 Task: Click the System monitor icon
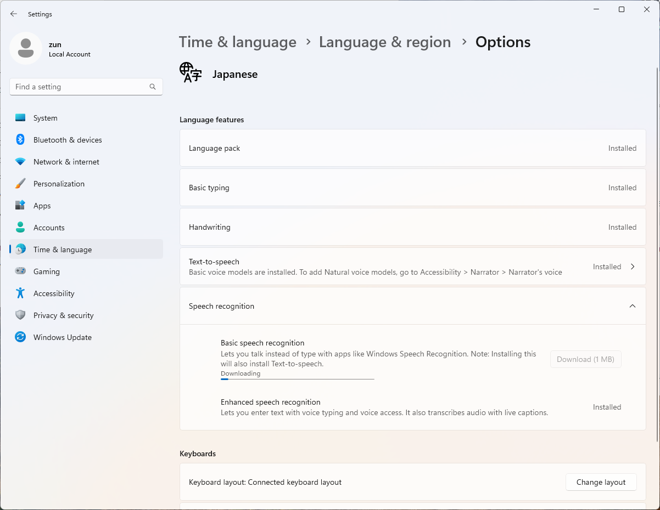tap(20, 118)
